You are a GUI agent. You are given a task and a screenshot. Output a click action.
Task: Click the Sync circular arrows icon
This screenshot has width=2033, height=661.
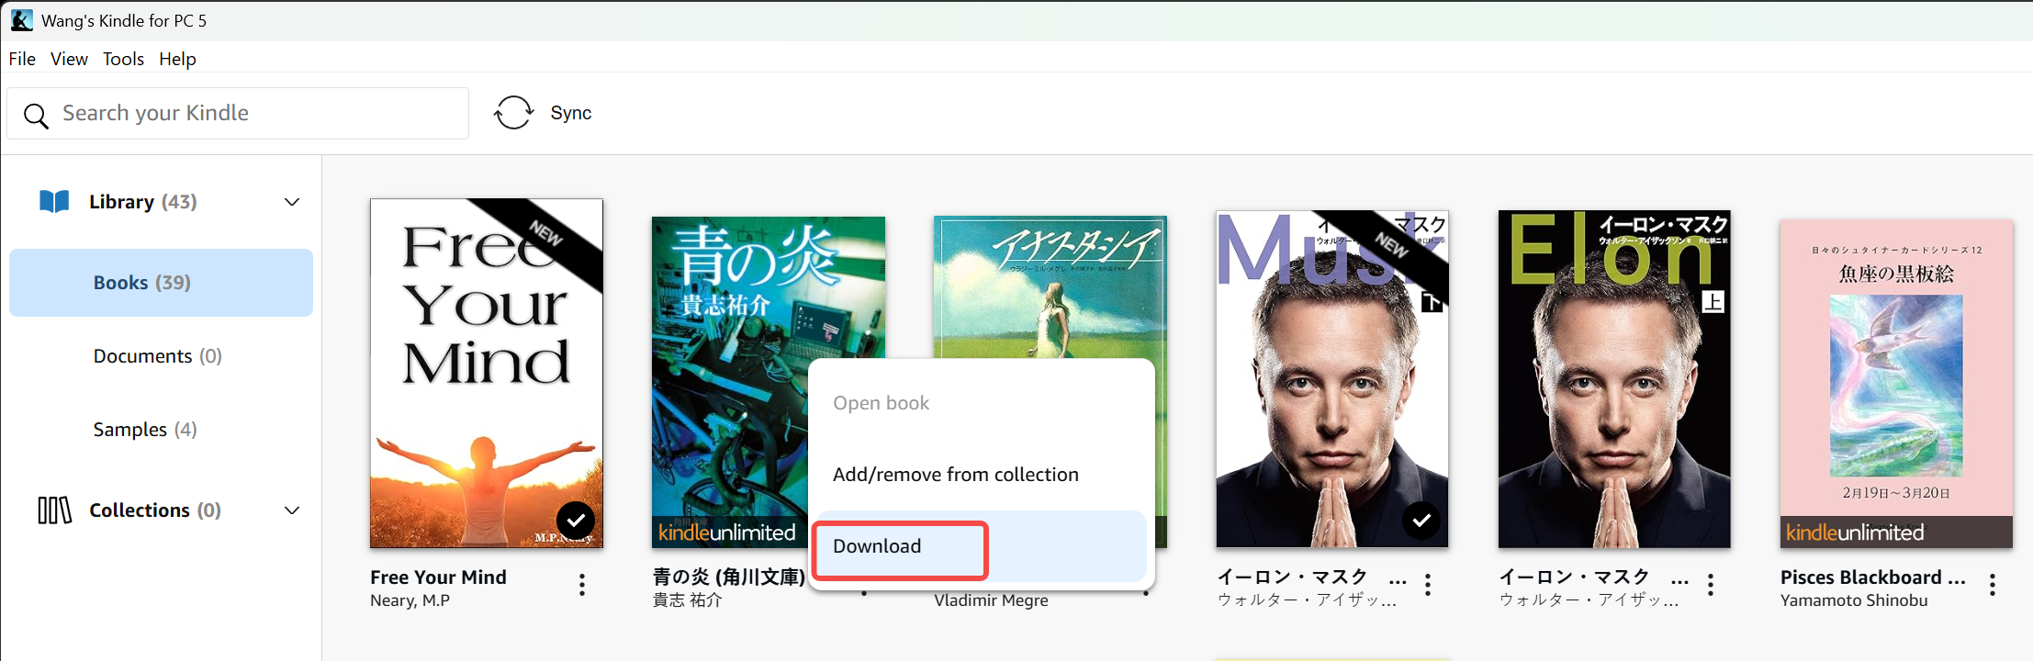tap(513, 113)
